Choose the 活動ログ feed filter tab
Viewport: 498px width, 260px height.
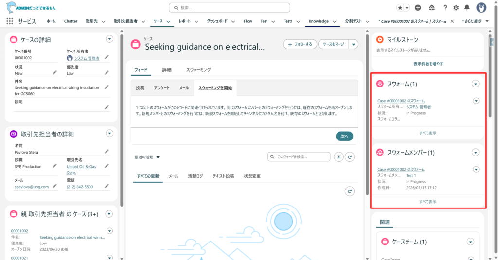(196, 176)
